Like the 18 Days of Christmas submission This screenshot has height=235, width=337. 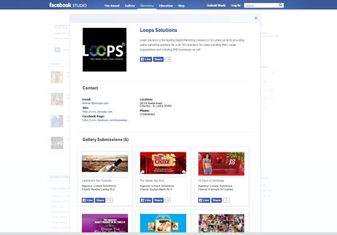coord(204,200)
